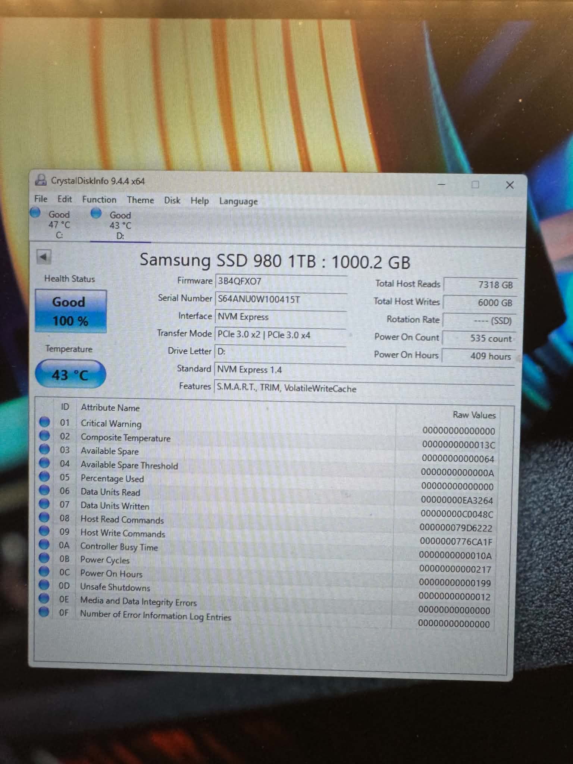Click the status icon for Power On Hours row
The height and width of the screenshot is (764, 573).
tap(44, 571)
